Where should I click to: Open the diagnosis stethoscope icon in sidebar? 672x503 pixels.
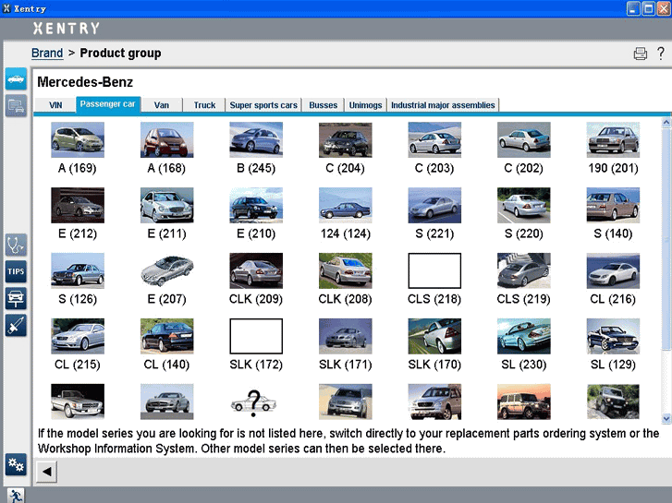coord(16,246)
